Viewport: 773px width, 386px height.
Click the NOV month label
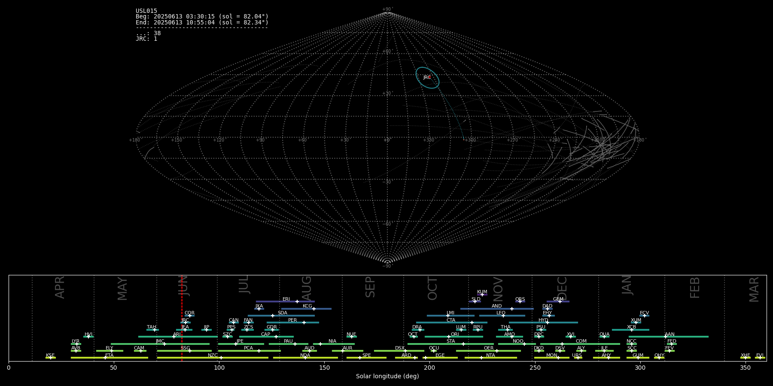click(x=498, y=289)
